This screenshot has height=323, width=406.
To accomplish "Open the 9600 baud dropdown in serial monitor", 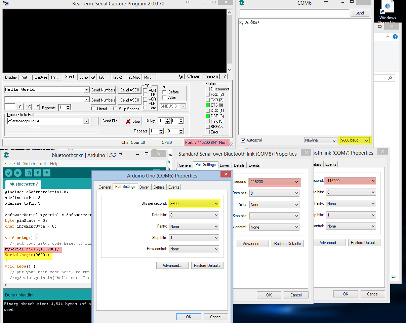I will pos(355,140).
